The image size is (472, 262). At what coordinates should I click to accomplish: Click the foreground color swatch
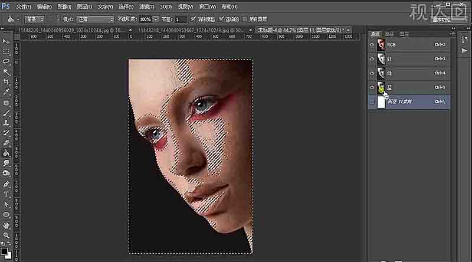tap(4, 251)
